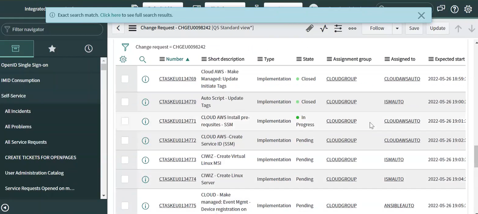
Task: Open the Follow dropdown arrow
Action: click(x=397, y=28)
